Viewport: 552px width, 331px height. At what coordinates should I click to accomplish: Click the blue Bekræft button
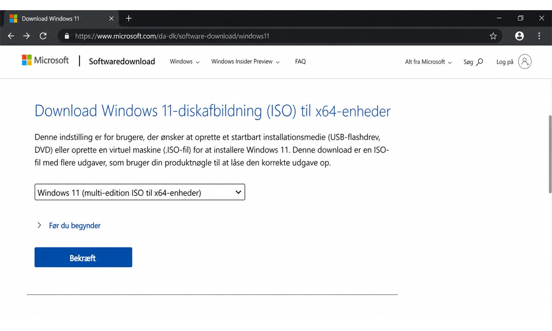pos(83,257)
